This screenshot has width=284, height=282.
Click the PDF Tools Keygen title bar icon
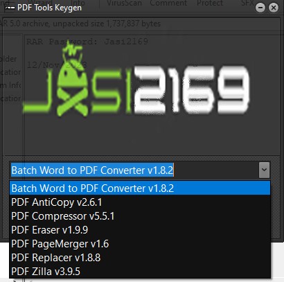pos(10,8)
